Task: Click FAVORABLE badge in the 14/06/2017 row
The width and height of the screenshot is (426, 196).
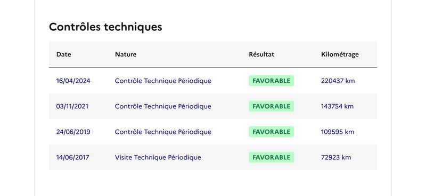Action: (271, 157)
